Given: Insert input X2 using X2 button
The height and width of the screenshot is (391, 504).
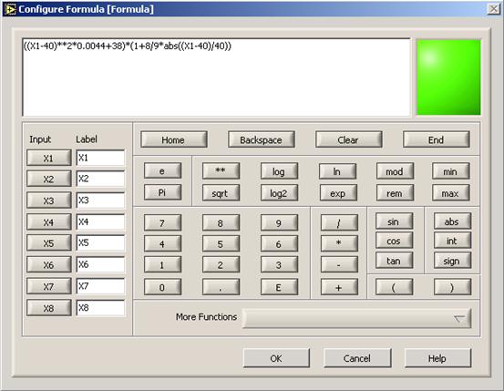Looking at the screenshot, I should click(x=49, y=179).
